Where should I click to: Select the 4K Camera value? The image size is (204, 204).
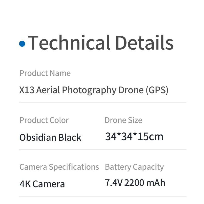[x=42, y=184]
